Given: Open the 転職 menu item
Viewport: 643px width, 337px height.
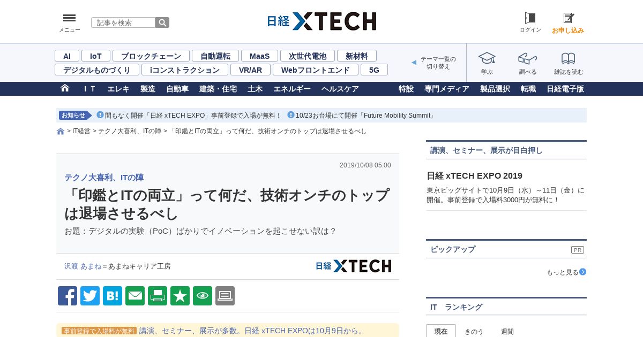Looking at the screenshot, I should pyautogui.click(x=528, y=89).
